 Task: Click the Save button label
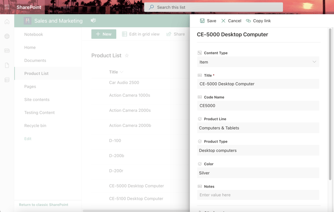coord(212,20)
